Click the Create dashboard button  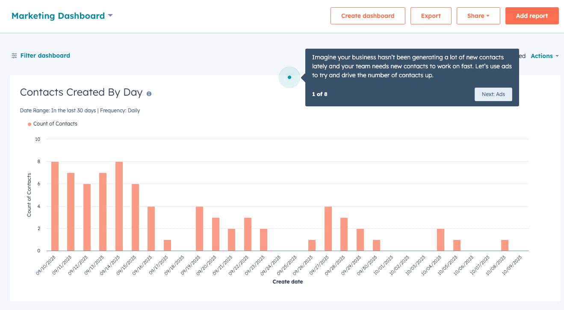pyautogui.click(x=368, y=16)
